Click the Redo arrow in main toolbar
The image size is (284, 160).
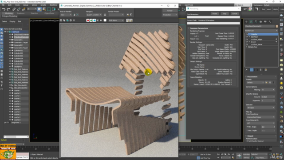8,9
